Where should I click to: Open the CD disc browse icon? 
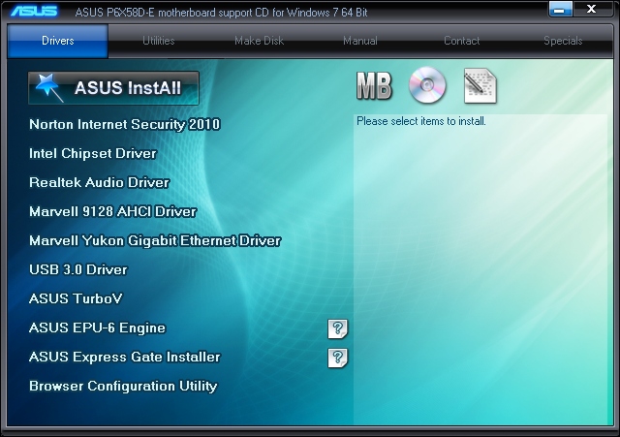[427, 85]
